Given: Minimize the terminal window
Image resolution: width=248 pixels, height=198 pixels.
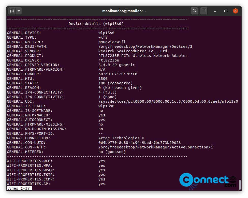Looking at the screenshot, I should [x=215, y=11].
